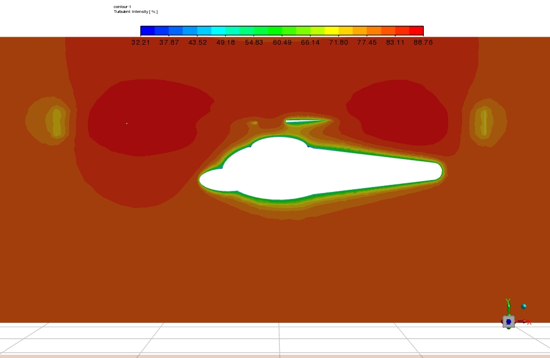Image resolution: width=550 pixels, height=358 pixels.
Task: Click the 60.49 mid-range legend value
Action: click(282, 43)
